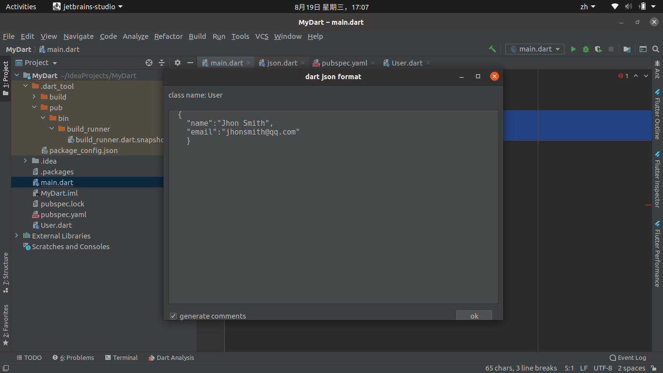Click the locate target crosshair icon in Project panel
Image resolution: width=663 pixels, height=373 pixels.
(x=149, y=63)
